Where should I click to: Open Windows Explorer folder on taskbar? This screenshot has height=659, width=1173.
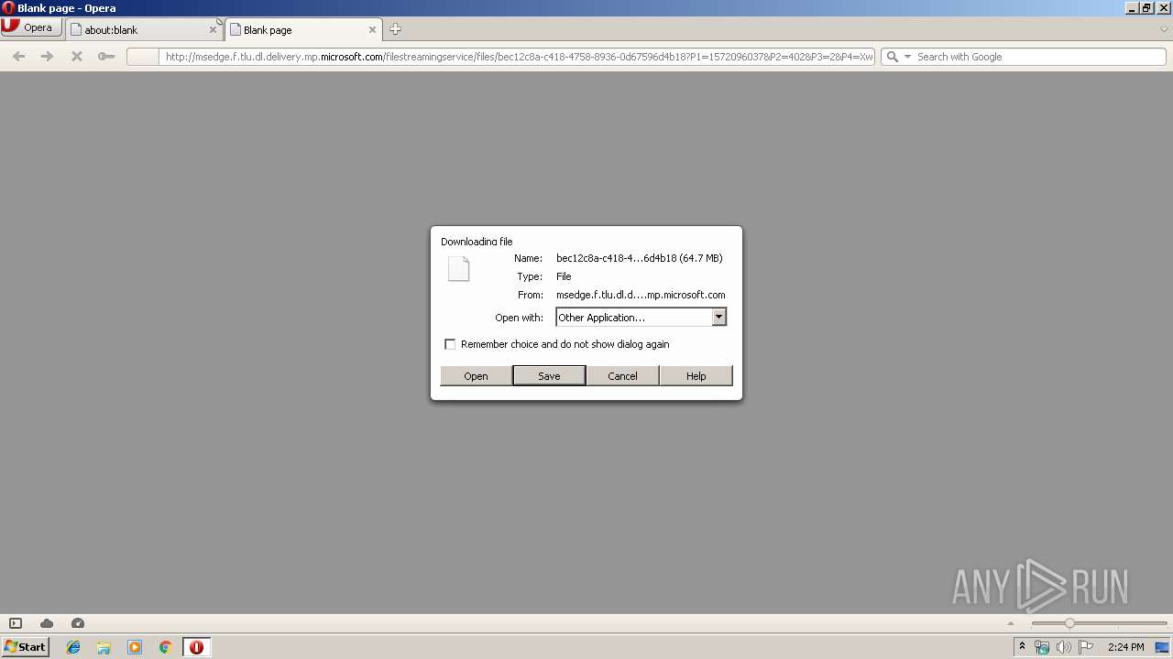[104, 647]
